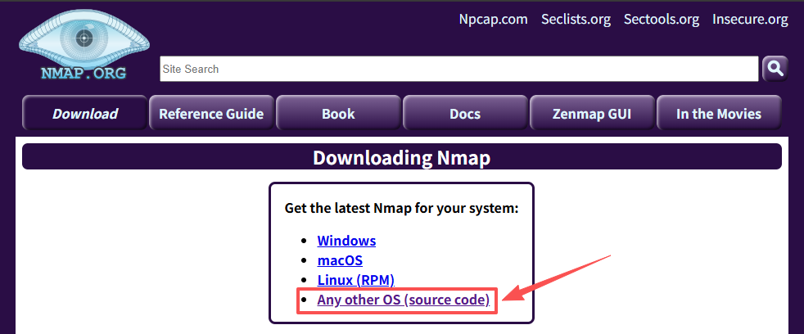Select the Download tab
This screenshot has height=334, width=804.
(x=85, y=114)
